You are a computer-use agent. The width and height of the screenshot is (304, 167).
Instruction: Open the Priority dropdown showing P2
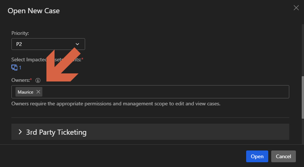(48, 44)
